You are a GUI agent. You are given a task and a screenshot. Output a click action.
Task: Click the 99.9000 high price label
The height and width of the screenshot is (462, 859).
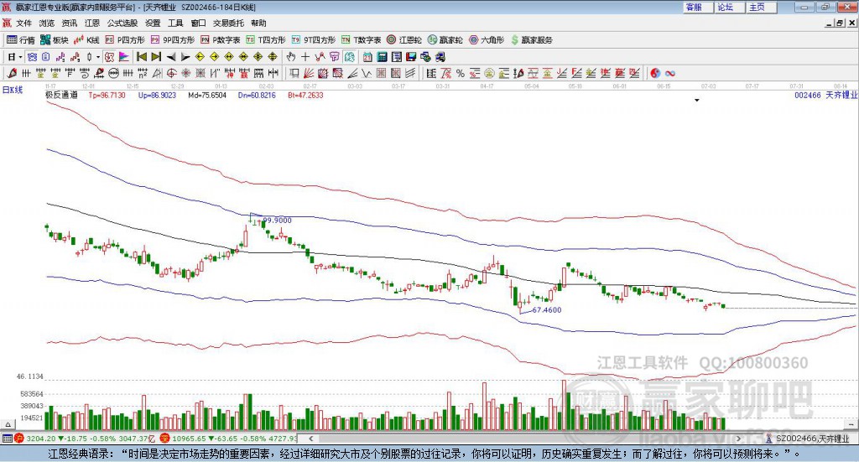click(277, 220)
